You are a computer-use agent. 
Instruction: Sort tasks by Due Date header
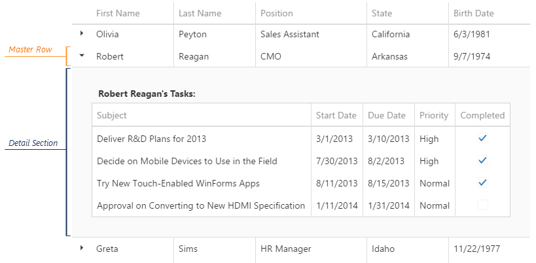[387, 115]
